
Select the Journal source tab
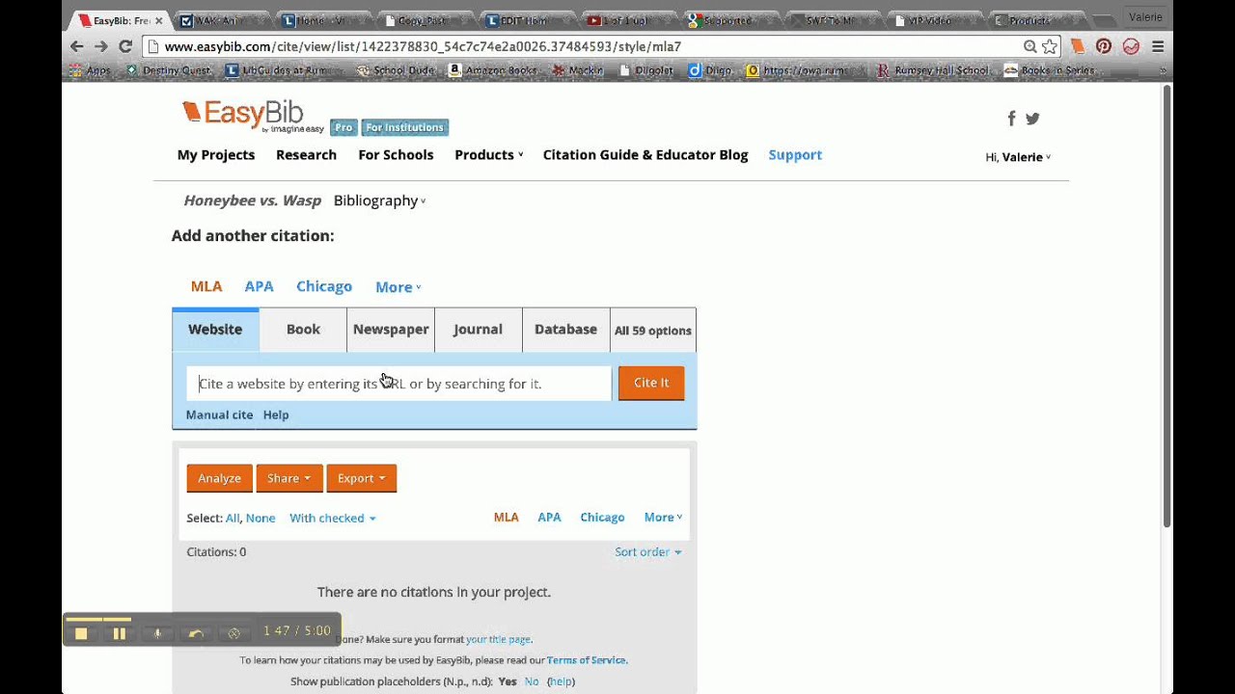point(478,330)
